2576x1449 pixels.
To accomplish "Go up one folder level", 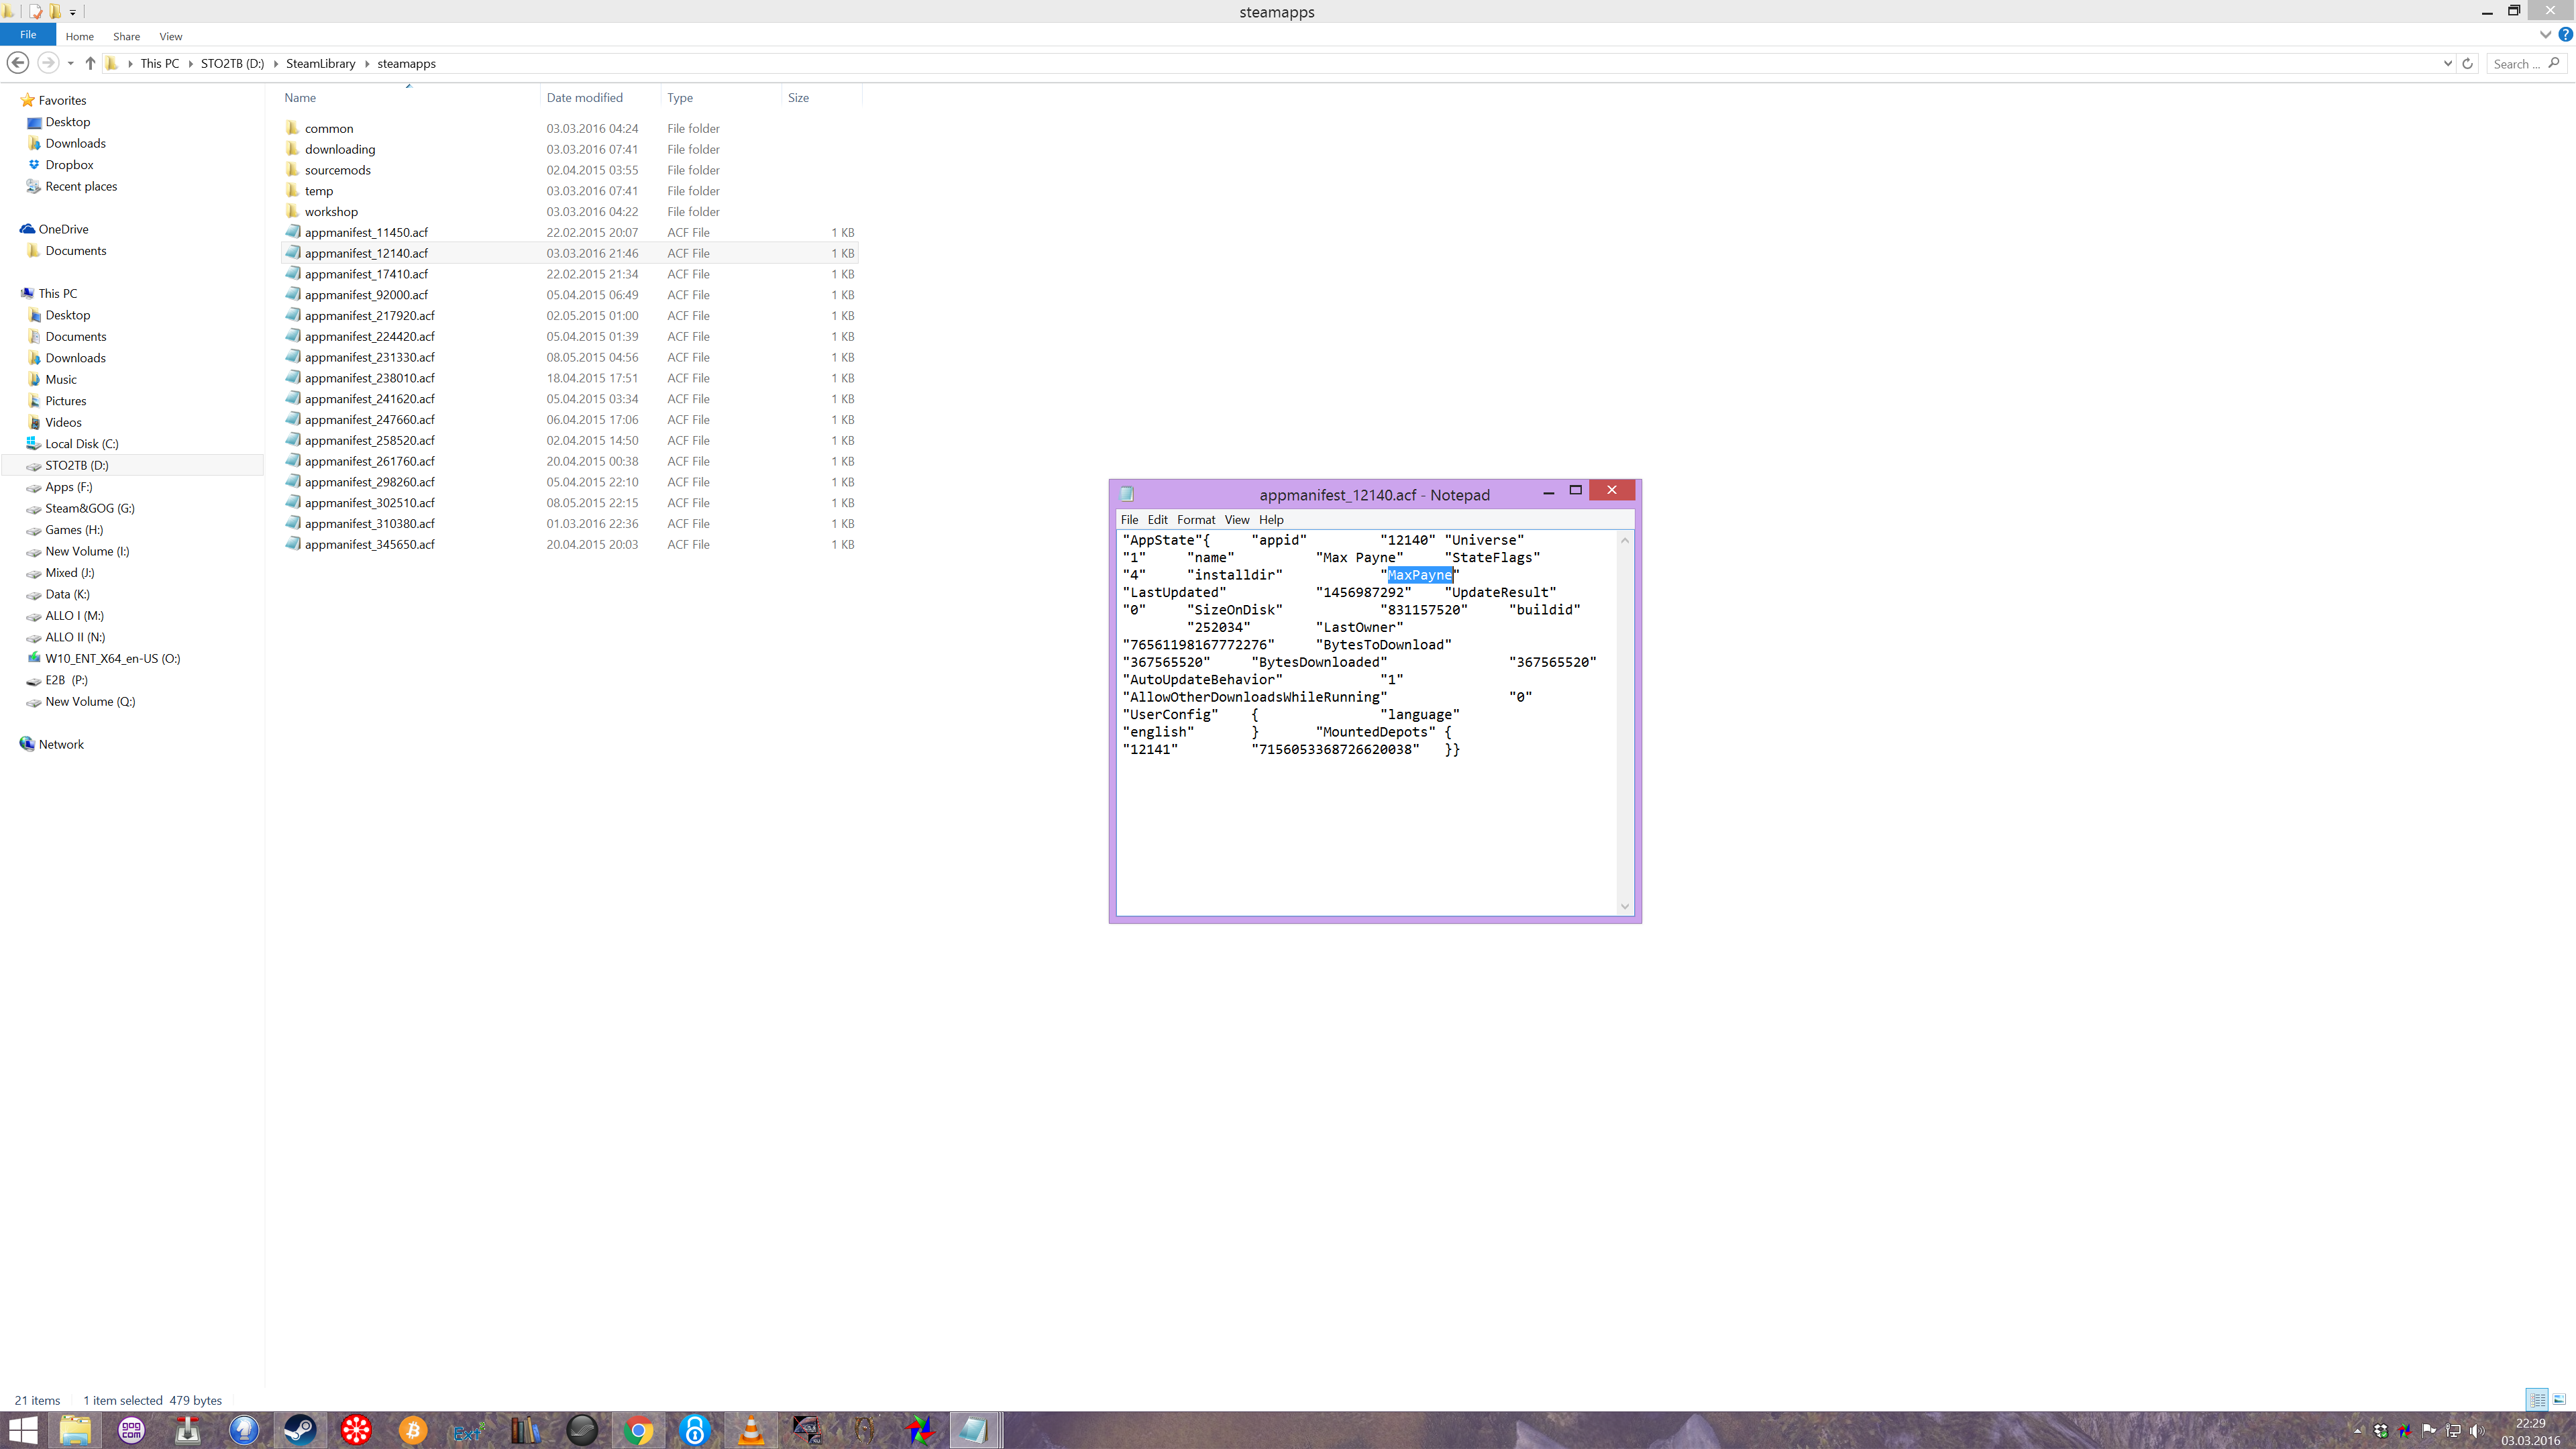I will pos(90,63).
